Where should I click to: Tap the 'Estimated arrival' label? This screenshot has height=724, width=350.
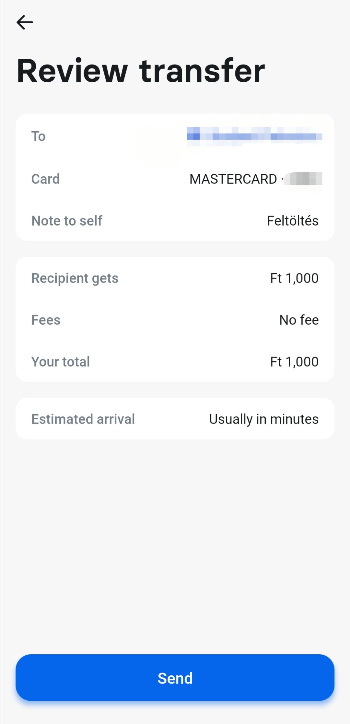83,419
